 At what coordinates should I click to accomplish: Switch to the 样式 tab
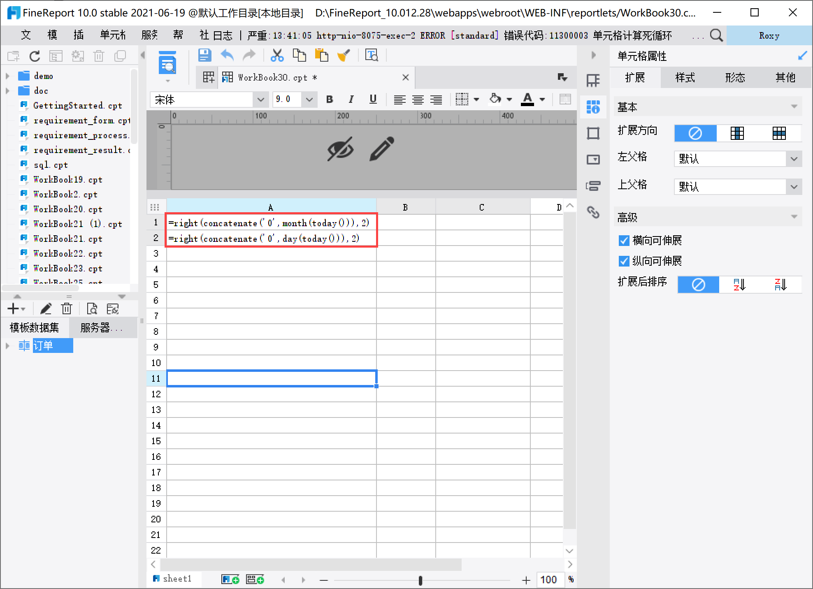coord(685,77)
